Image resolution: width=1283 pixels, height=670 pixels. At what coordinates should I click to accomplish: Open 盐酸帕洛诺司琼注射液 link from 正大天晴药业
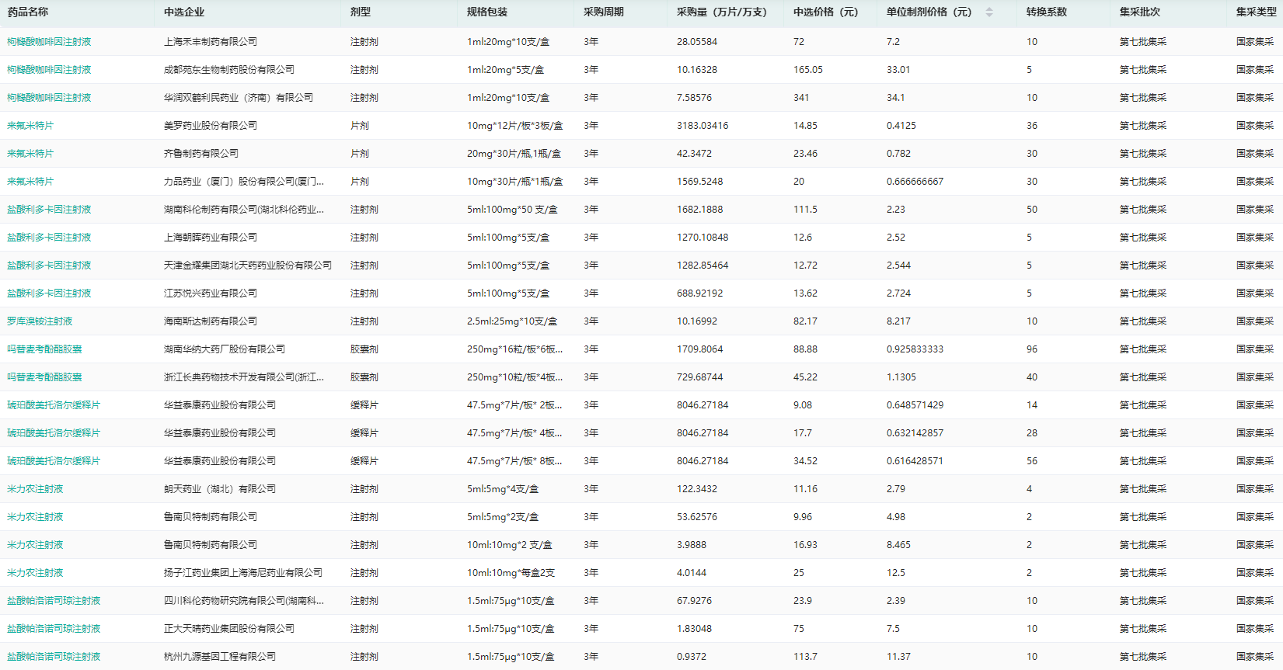(x=54, y=629)
